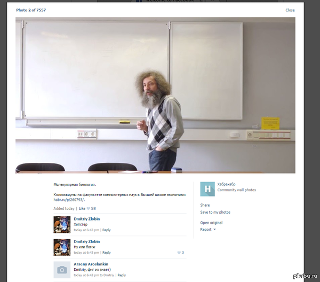Viewport: 320px width, 282px height.
Task: Click the heart icon next to Like
Action: point(89,208)
